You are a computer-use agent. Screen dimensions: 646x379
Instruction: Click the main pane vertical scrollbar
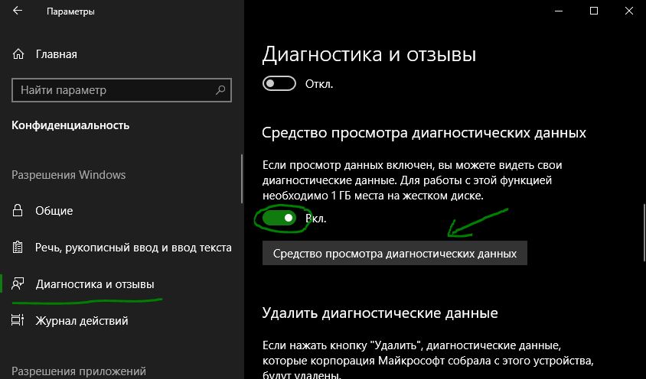[644, 232]
